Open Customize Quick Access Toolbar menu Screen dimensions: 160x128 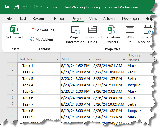(47, 7)
